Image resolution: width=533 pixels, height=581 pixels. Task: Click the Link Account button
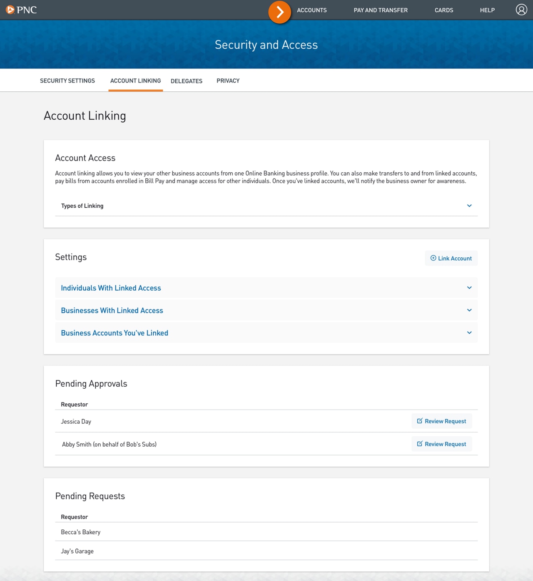(451, 258)
